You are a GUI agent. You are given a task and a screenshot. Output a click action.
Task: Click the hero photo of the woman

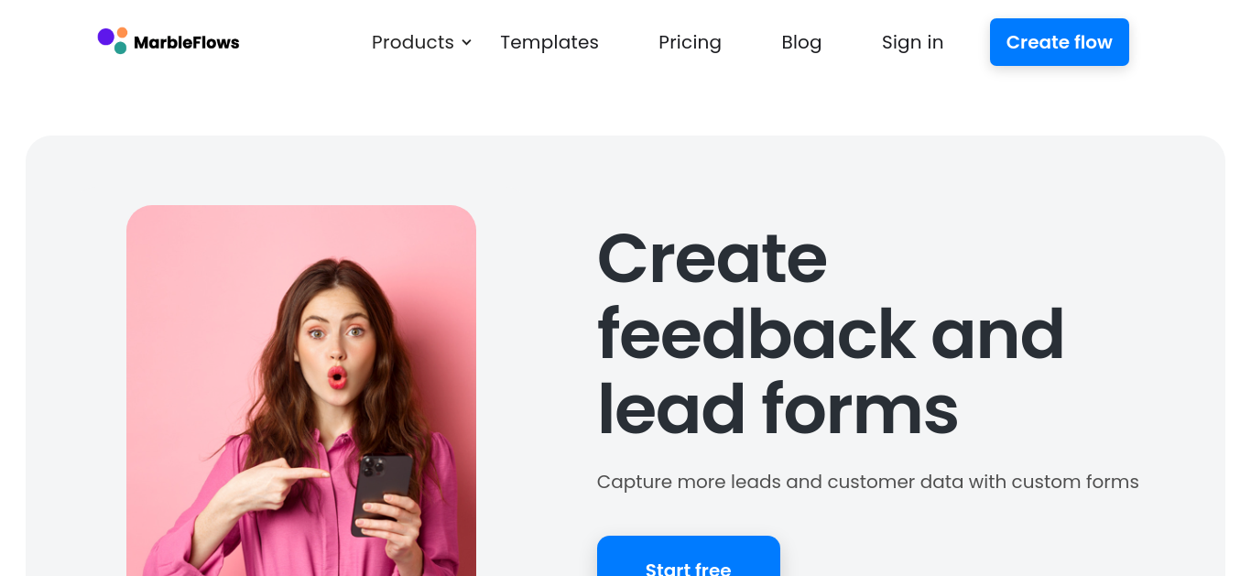pyautogui.click(x=301, y=391)
